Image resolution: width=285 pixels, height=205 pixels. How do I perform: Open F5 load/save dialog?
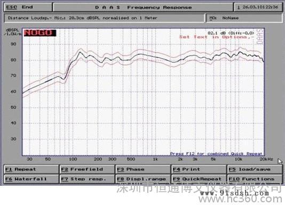click(x=255, y=169)
